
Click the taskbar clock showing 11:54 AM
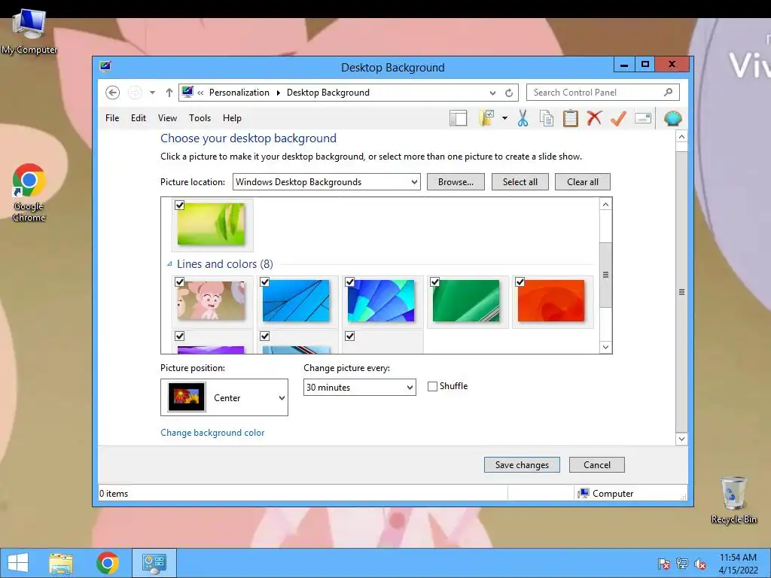pyautogui.click(x=738, y=563)
